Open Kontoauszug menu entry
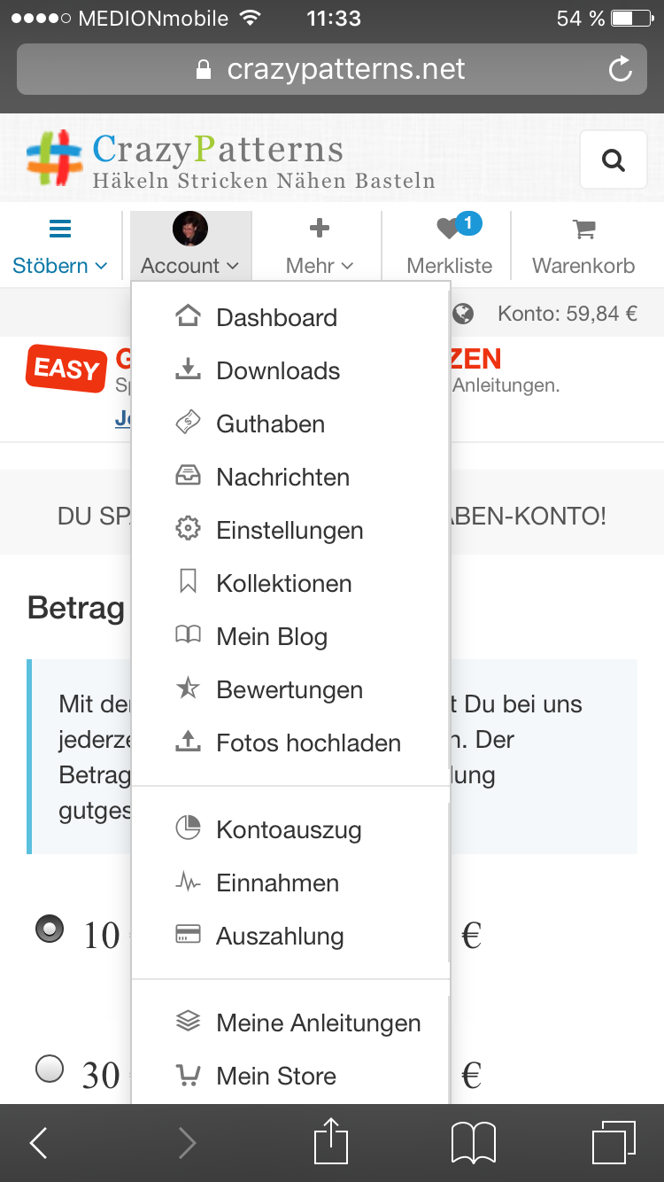Viewport: 664px width, 1182px height. [x=289, y=829]
